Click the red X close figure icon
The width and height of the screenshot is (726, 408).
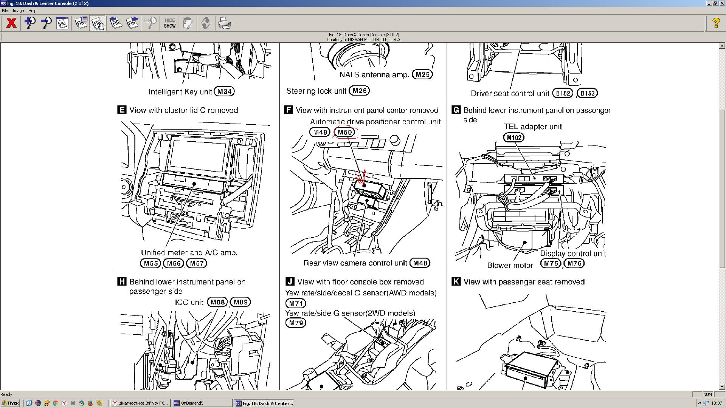(x=11, y=23)
